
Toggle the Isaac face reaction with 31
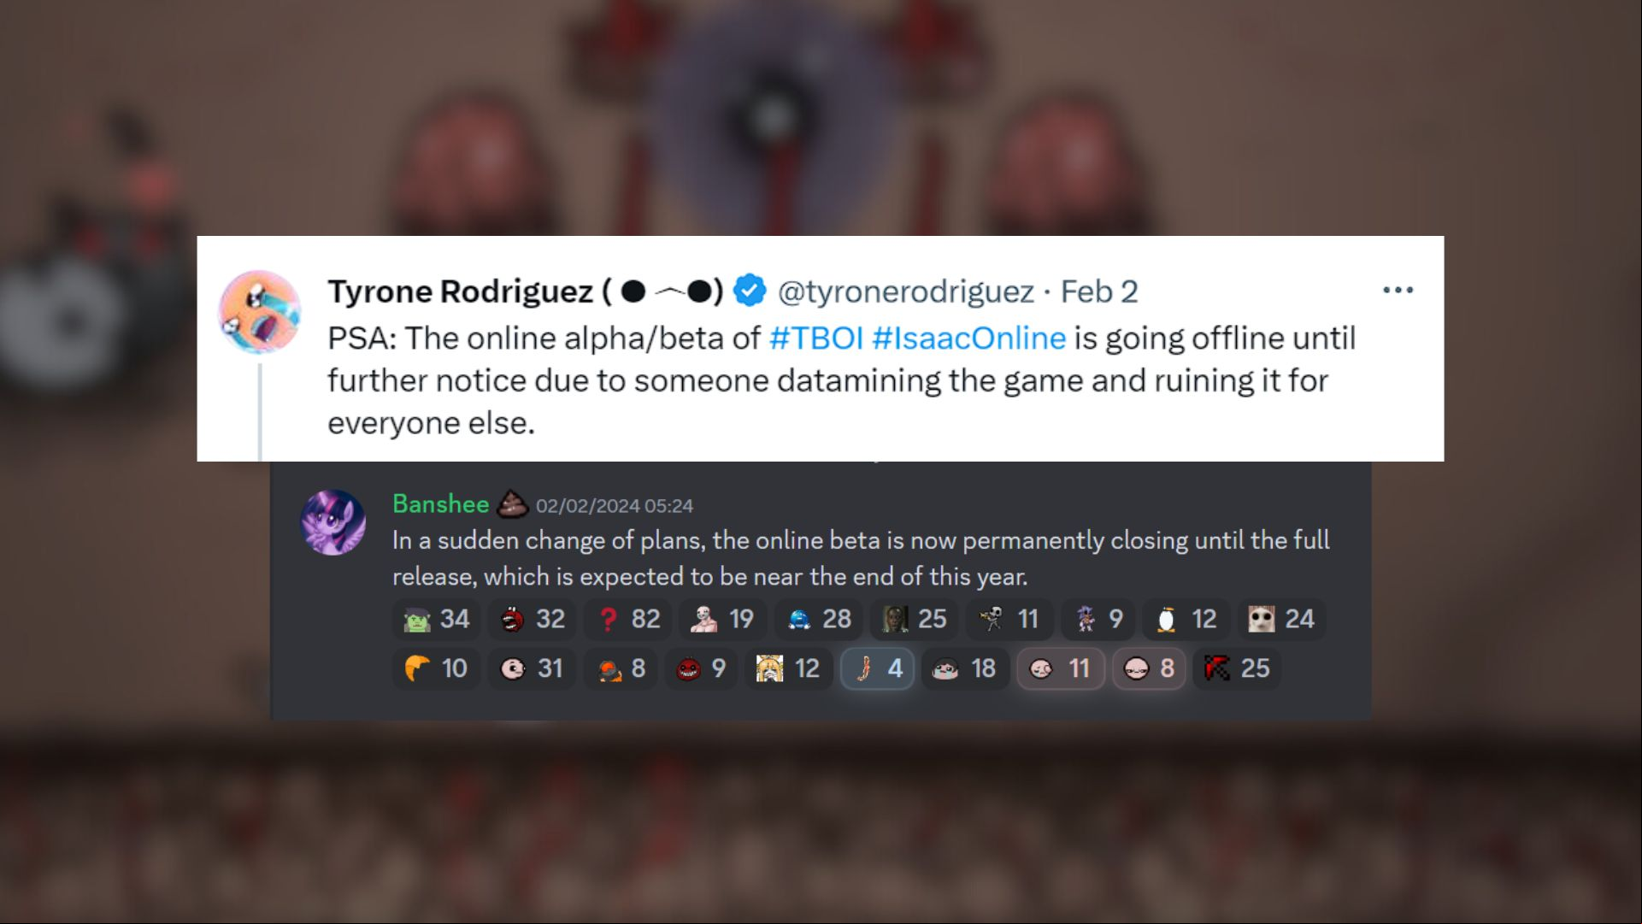coord(532,668)
